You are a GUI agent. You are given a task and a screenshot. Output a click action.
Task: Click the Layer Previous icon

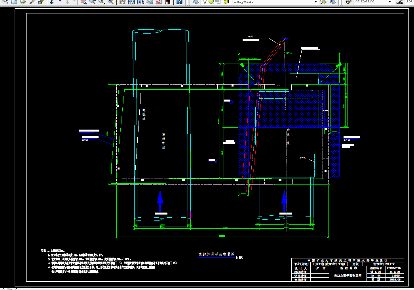333,2
